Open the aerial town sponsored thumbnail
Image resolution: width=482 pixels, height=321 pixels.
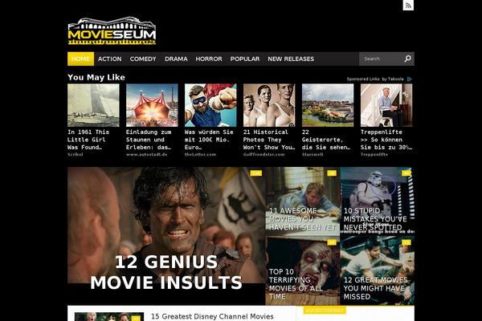point(328,105)
